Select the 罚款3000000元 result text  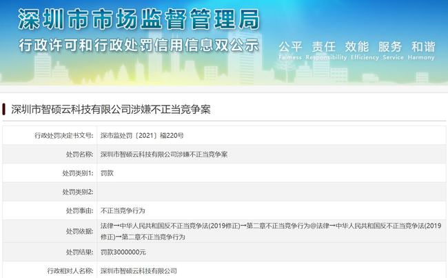click(x=123, y=252)
